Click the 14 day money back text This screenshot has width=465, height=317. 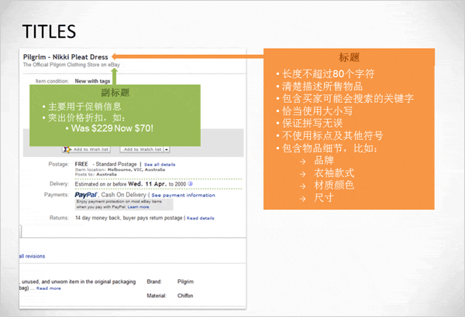pos(98,218)
